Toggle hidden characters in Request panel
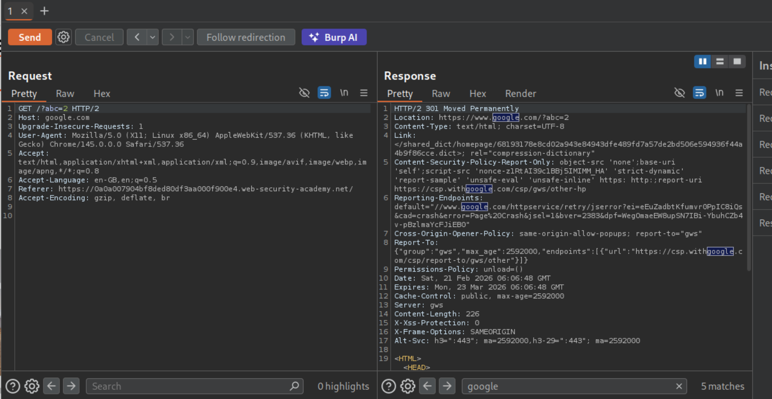772x399 pixels. 304,93
